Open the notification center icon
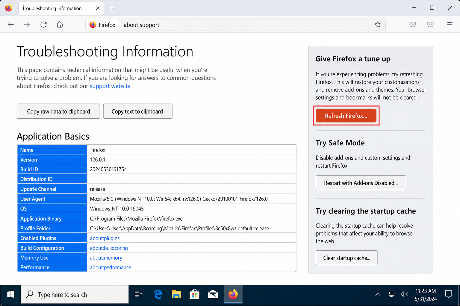 coord(448,294)
